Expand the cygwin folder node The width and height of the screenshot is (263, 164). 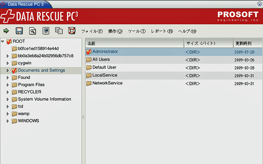7,63
